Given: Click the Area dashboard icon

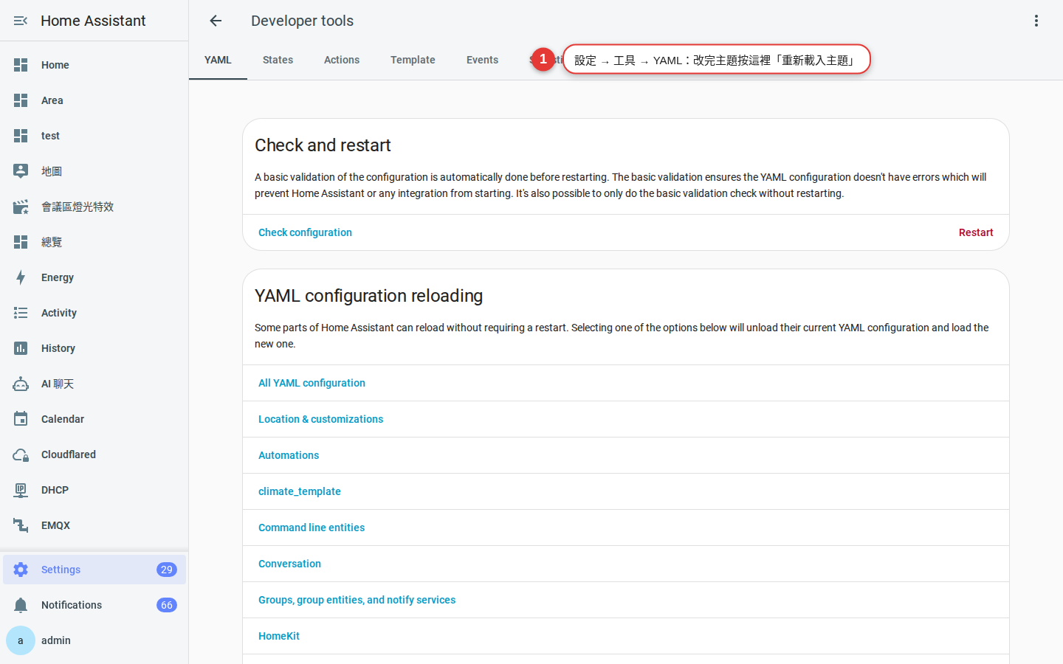Looking at the screenshot, I should [x=21, y=100].
